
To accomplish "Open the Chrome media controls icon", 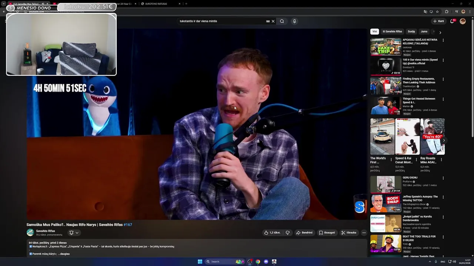I will (456, 11).
